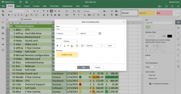
Task: Switch to the Insert tab
Action: pos(18,6)
